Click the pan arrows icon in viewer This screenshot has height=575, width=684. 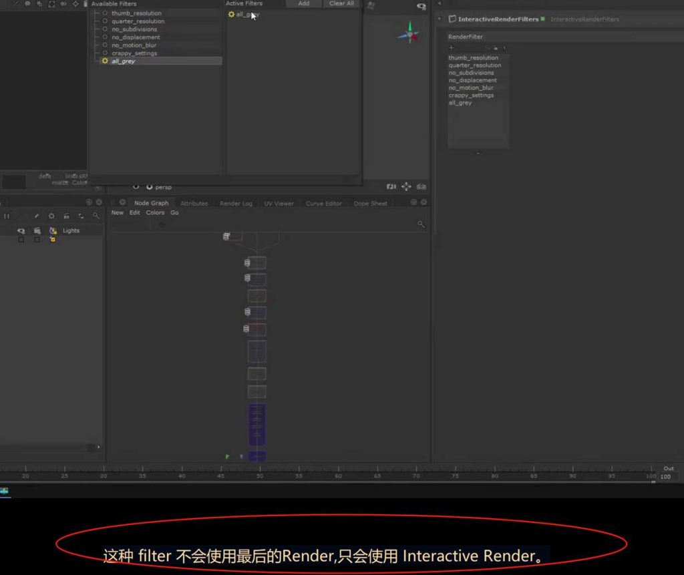(406, 187)
